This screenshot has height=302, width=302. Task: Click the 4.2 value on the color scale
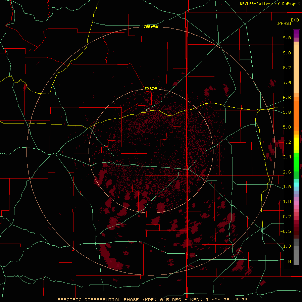pyautogui.click(x=287, y=142)
